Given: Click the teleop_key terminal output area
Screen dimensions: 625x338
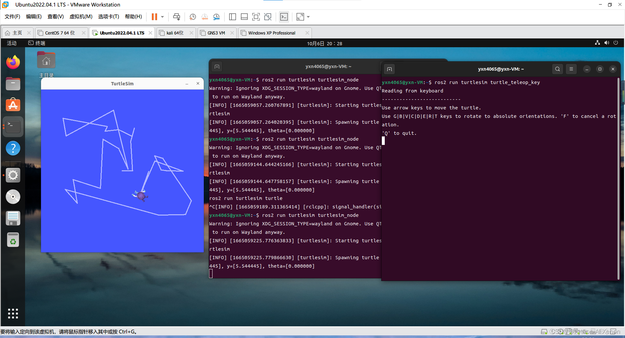Looking at the screenshot, I should [499, 178].
